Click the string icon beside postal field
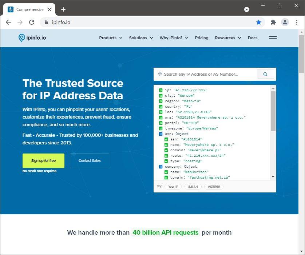 pos(161,123)
